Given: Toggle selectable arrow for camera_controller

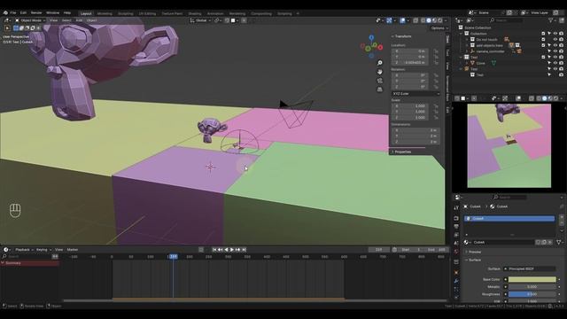Looking at the screenshot, I should coord(549,51).
